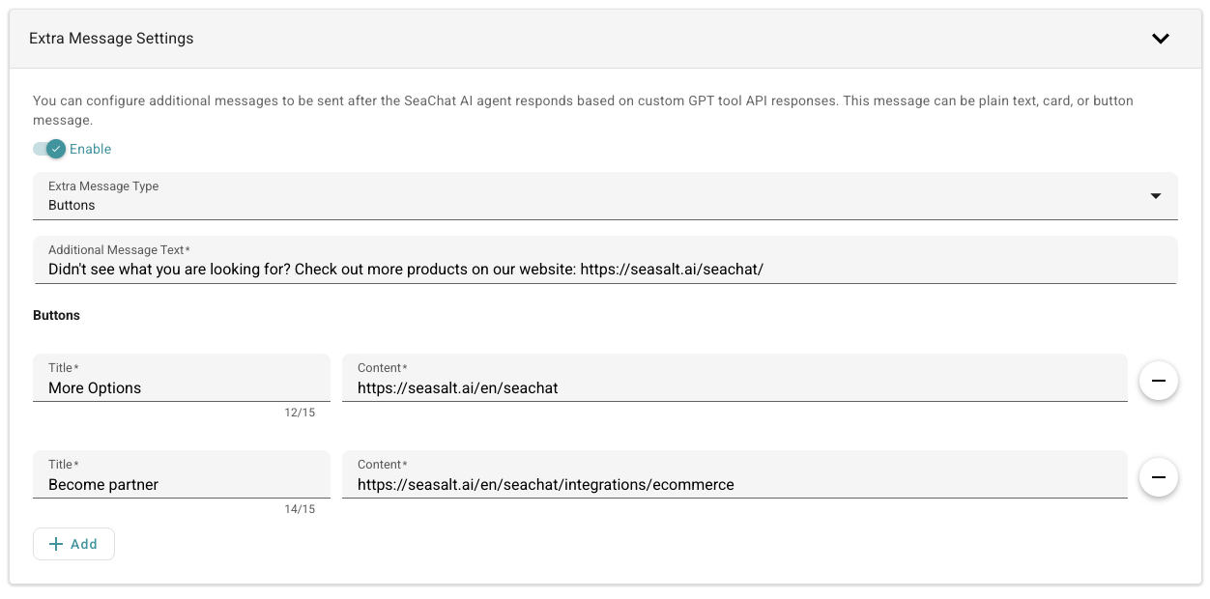Click the selected Buttons value in dropdown
The height and width of the screenshot is (599, 1210).
coord(72,206)
